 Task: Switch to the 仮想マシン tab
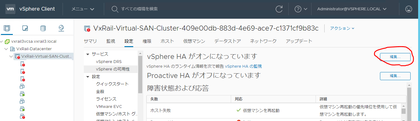[194, 41]
